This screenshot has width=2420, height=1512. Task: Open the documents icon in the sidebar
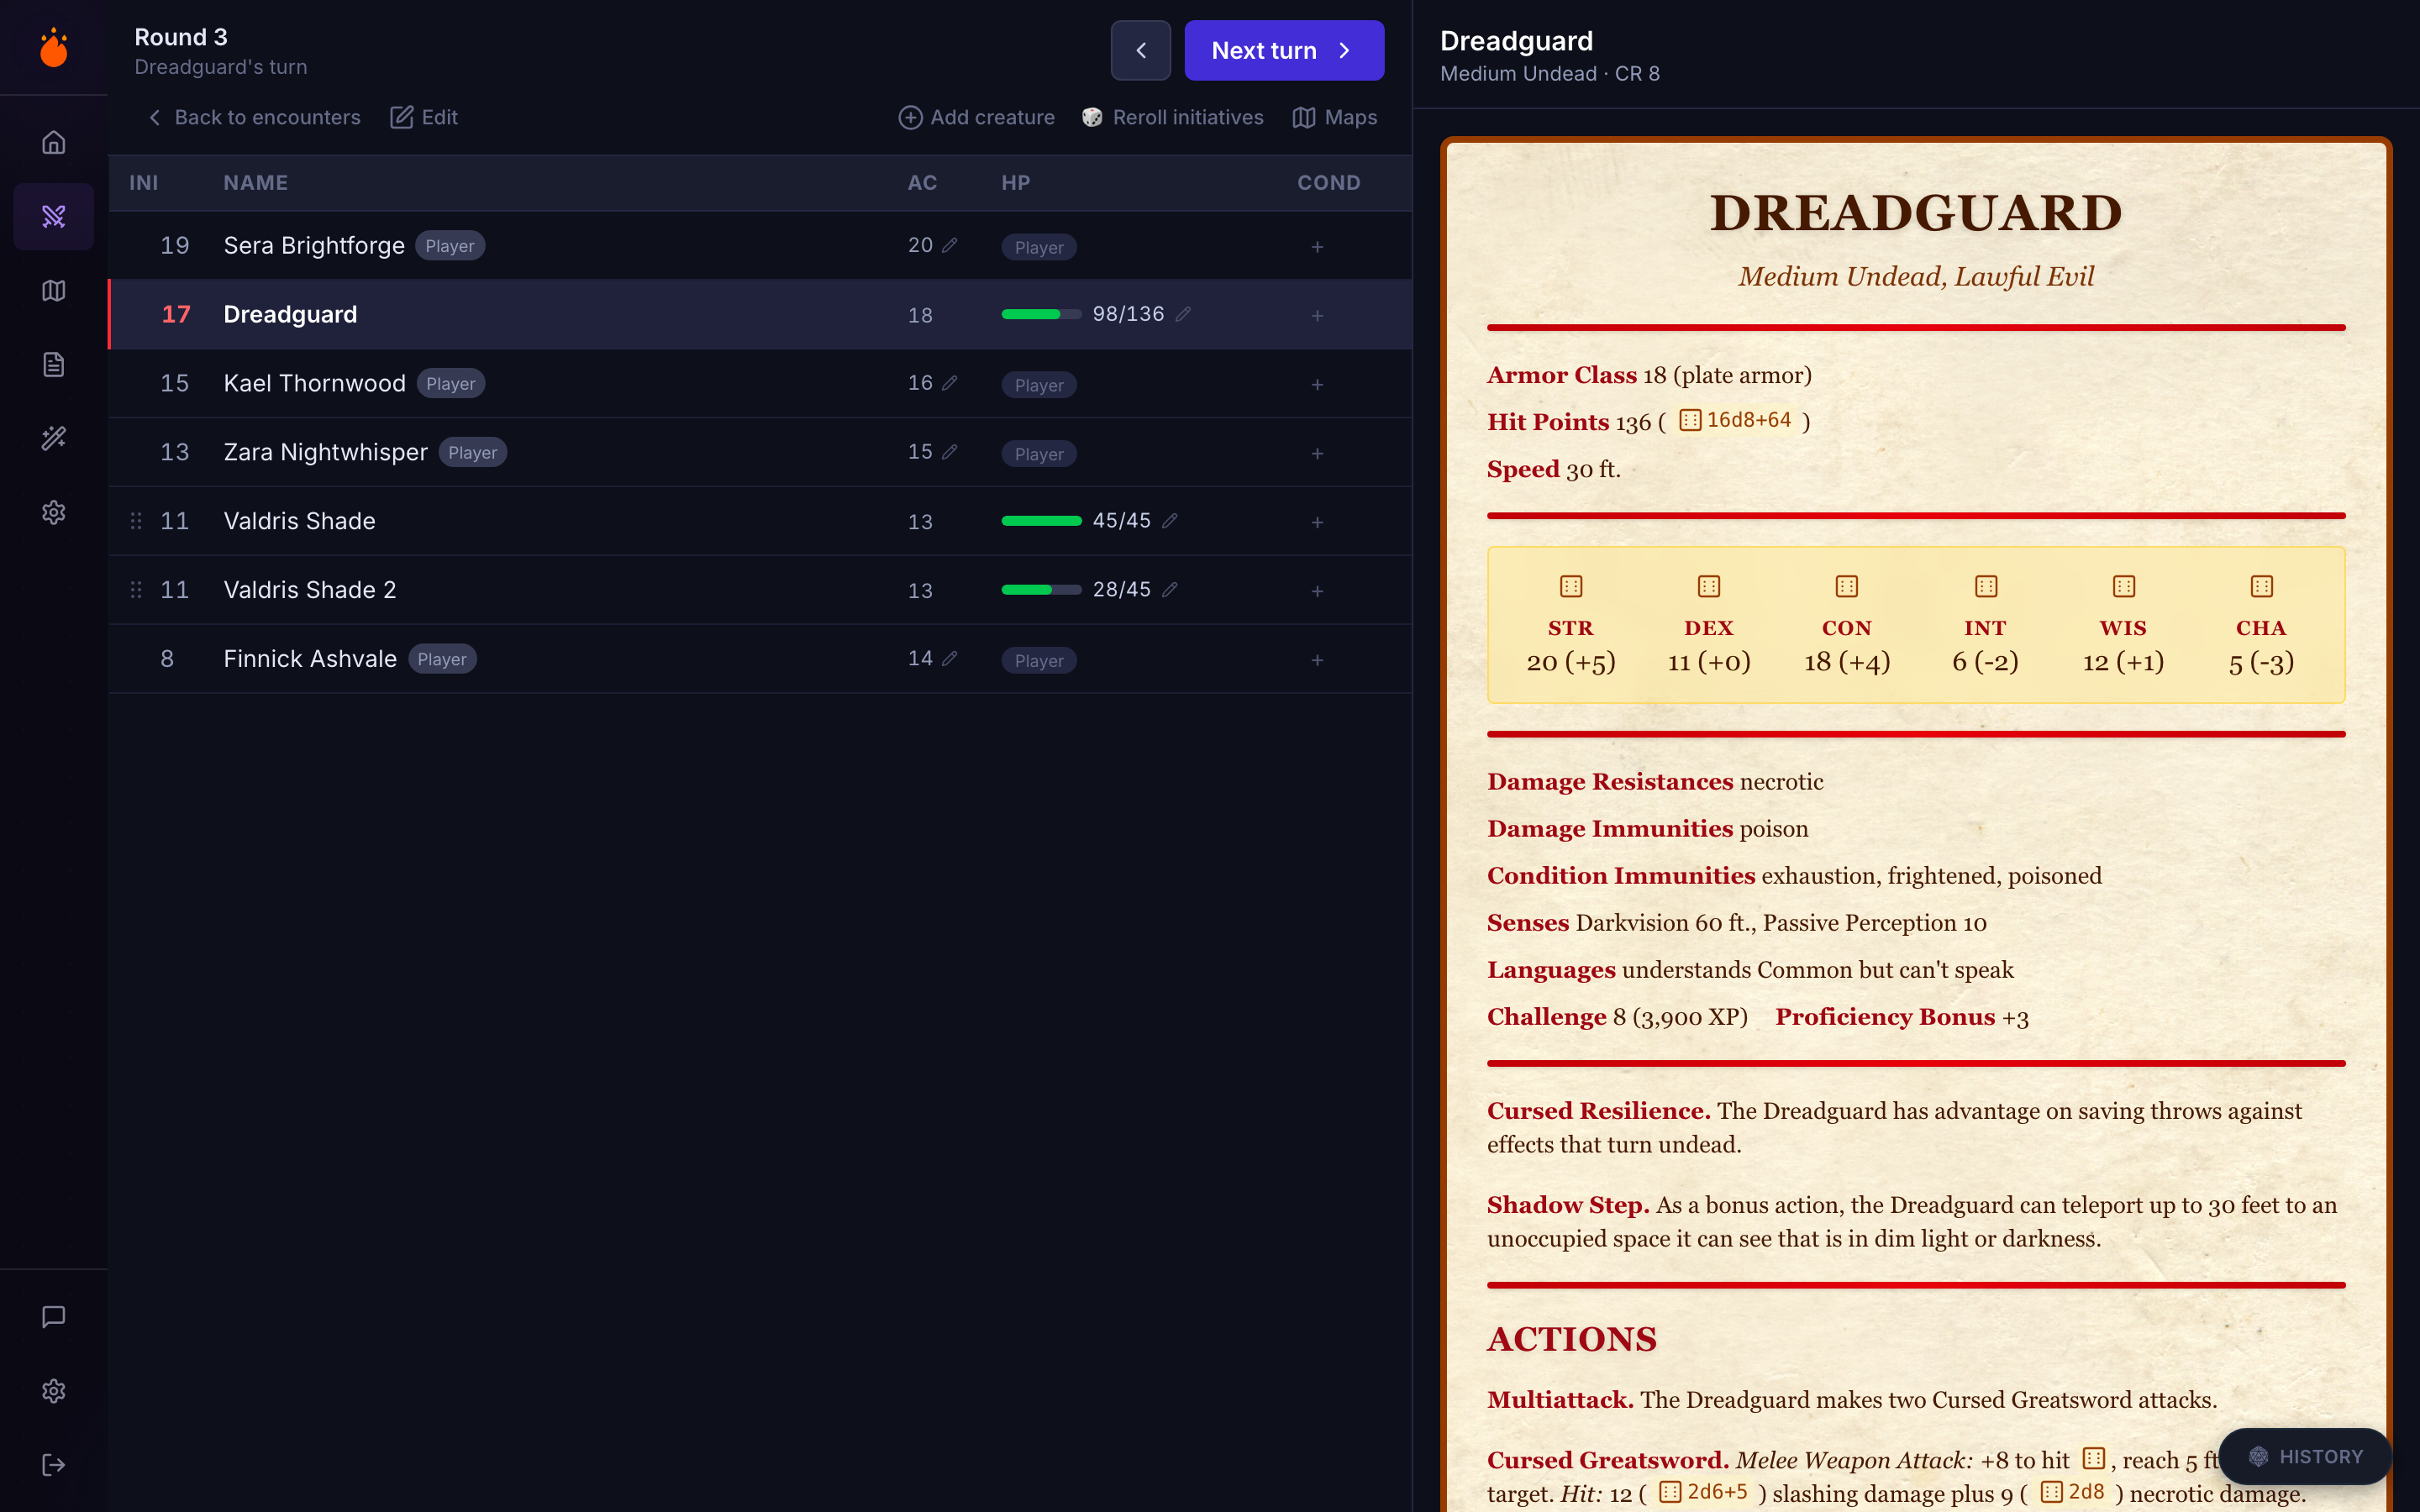53,363
